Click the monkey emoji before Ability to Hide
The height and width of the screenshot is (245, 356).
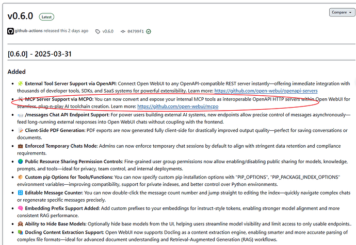pyautogui.click(x=21, y=224)
